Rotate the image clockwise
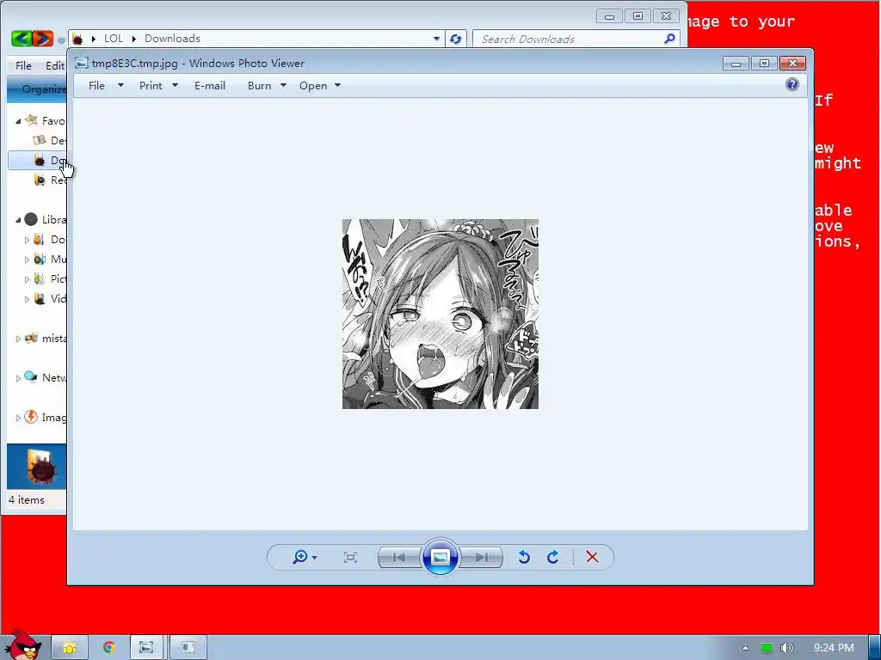The height and width of the screenshot is (660, 881). coord(553,557)
